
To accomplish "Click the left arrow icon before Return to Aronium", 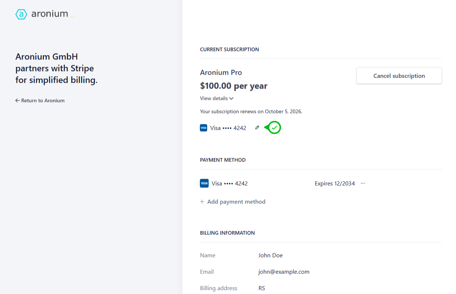I will 17,101.
